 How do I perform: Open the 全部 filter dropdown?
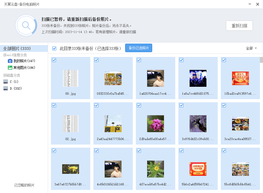pos(251,48)
